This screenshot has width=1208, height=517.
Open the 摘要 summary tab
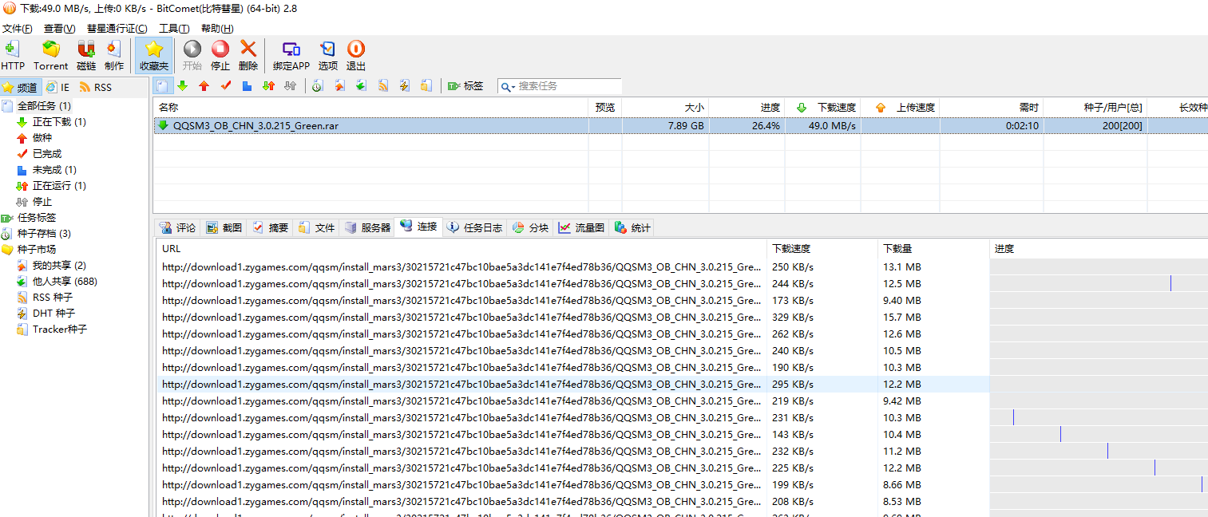pos(270,227)
